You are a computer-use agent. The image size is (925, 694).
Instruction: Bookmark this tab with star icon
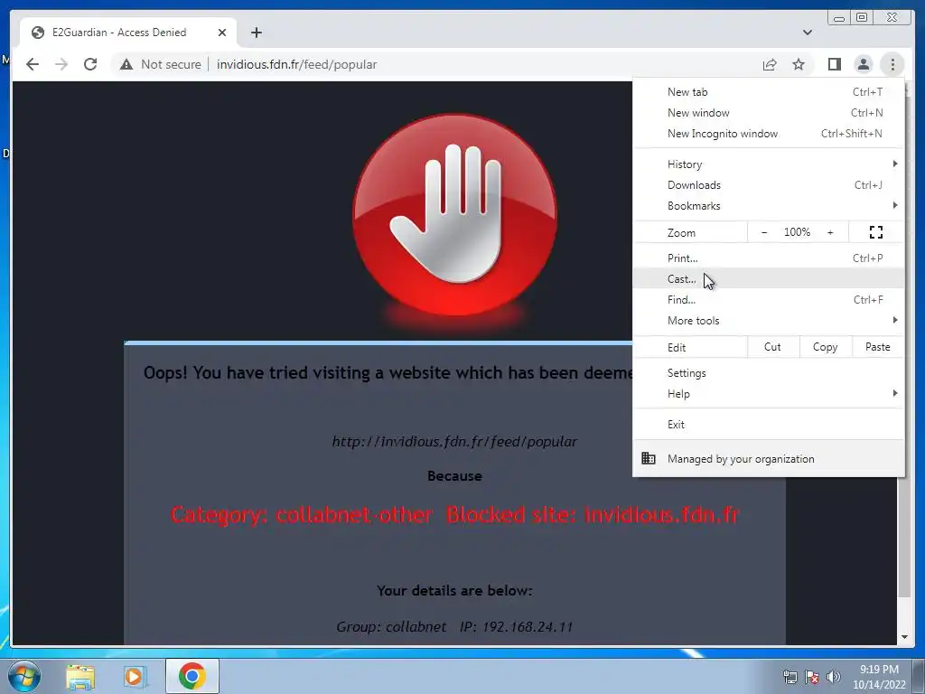click(799, 64)
